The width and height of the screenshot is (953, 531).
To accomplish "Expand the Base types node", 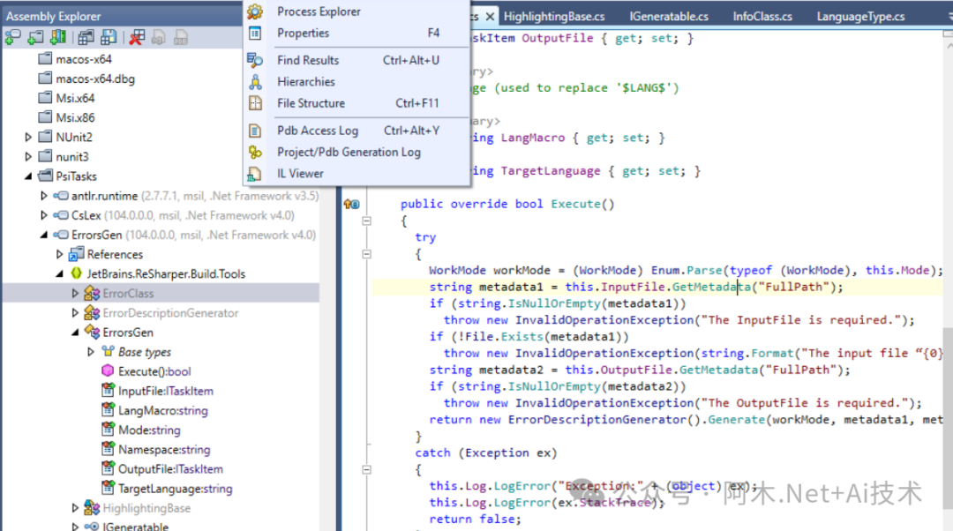I will pyautogui.click(x=91, y=352).
